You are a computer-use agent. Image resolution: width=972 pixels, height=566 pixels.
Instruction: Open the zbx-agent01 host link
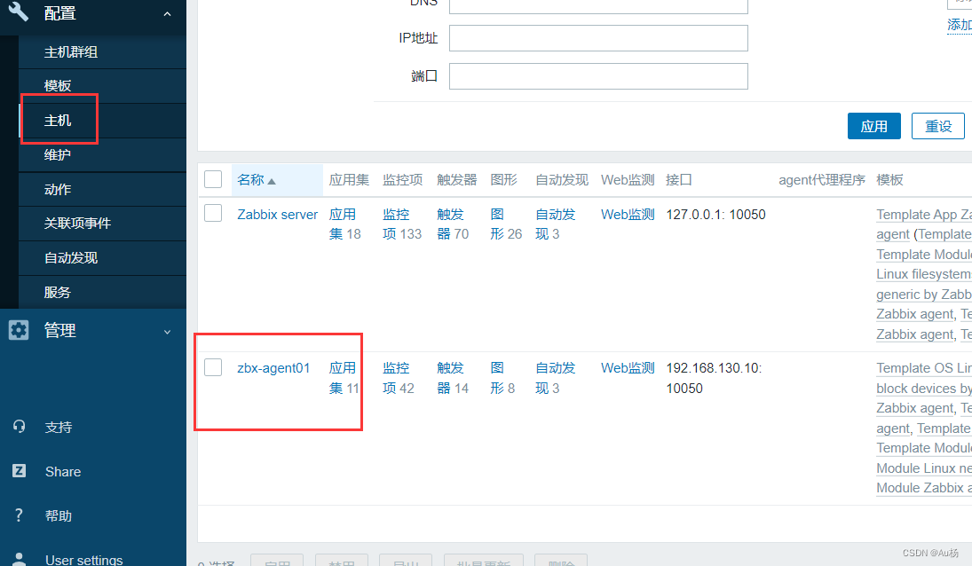click(273, 368)
